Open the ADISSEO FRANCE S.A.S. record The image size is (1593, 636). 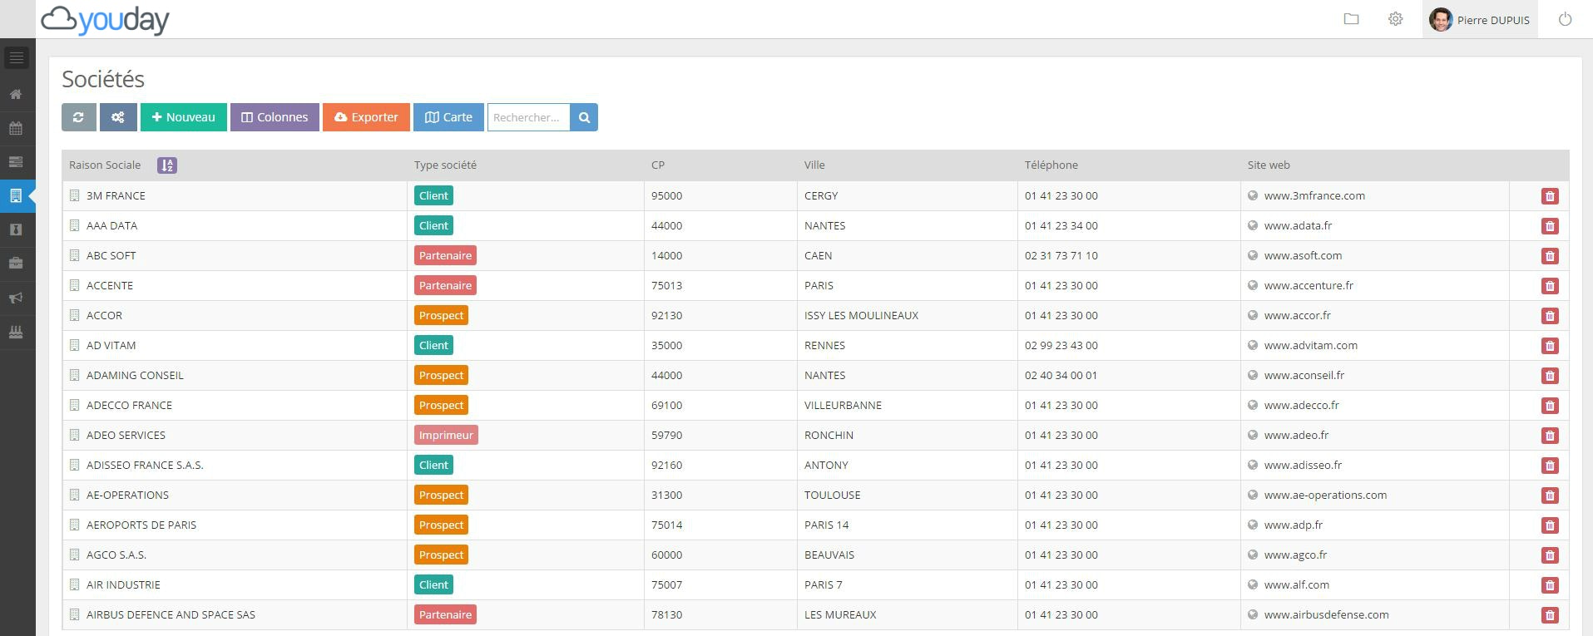tap(145, 466)
